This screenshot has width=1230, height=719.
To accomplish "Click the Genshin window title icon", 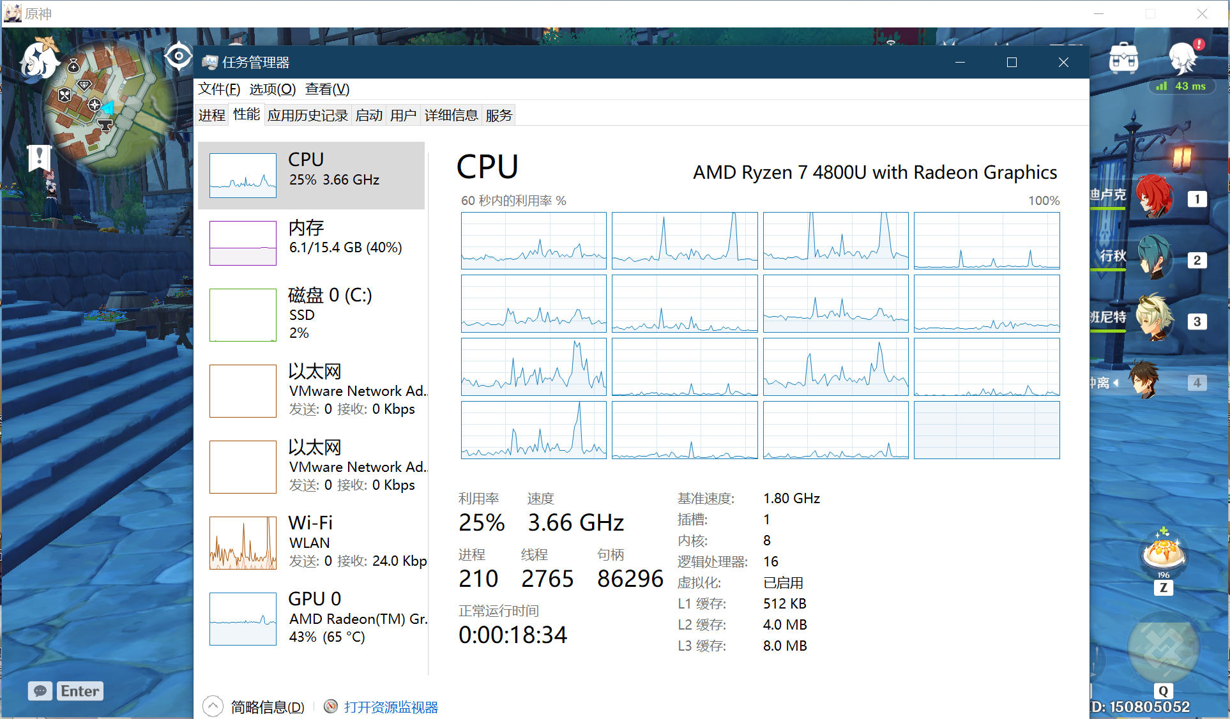I will click(13, 13).
